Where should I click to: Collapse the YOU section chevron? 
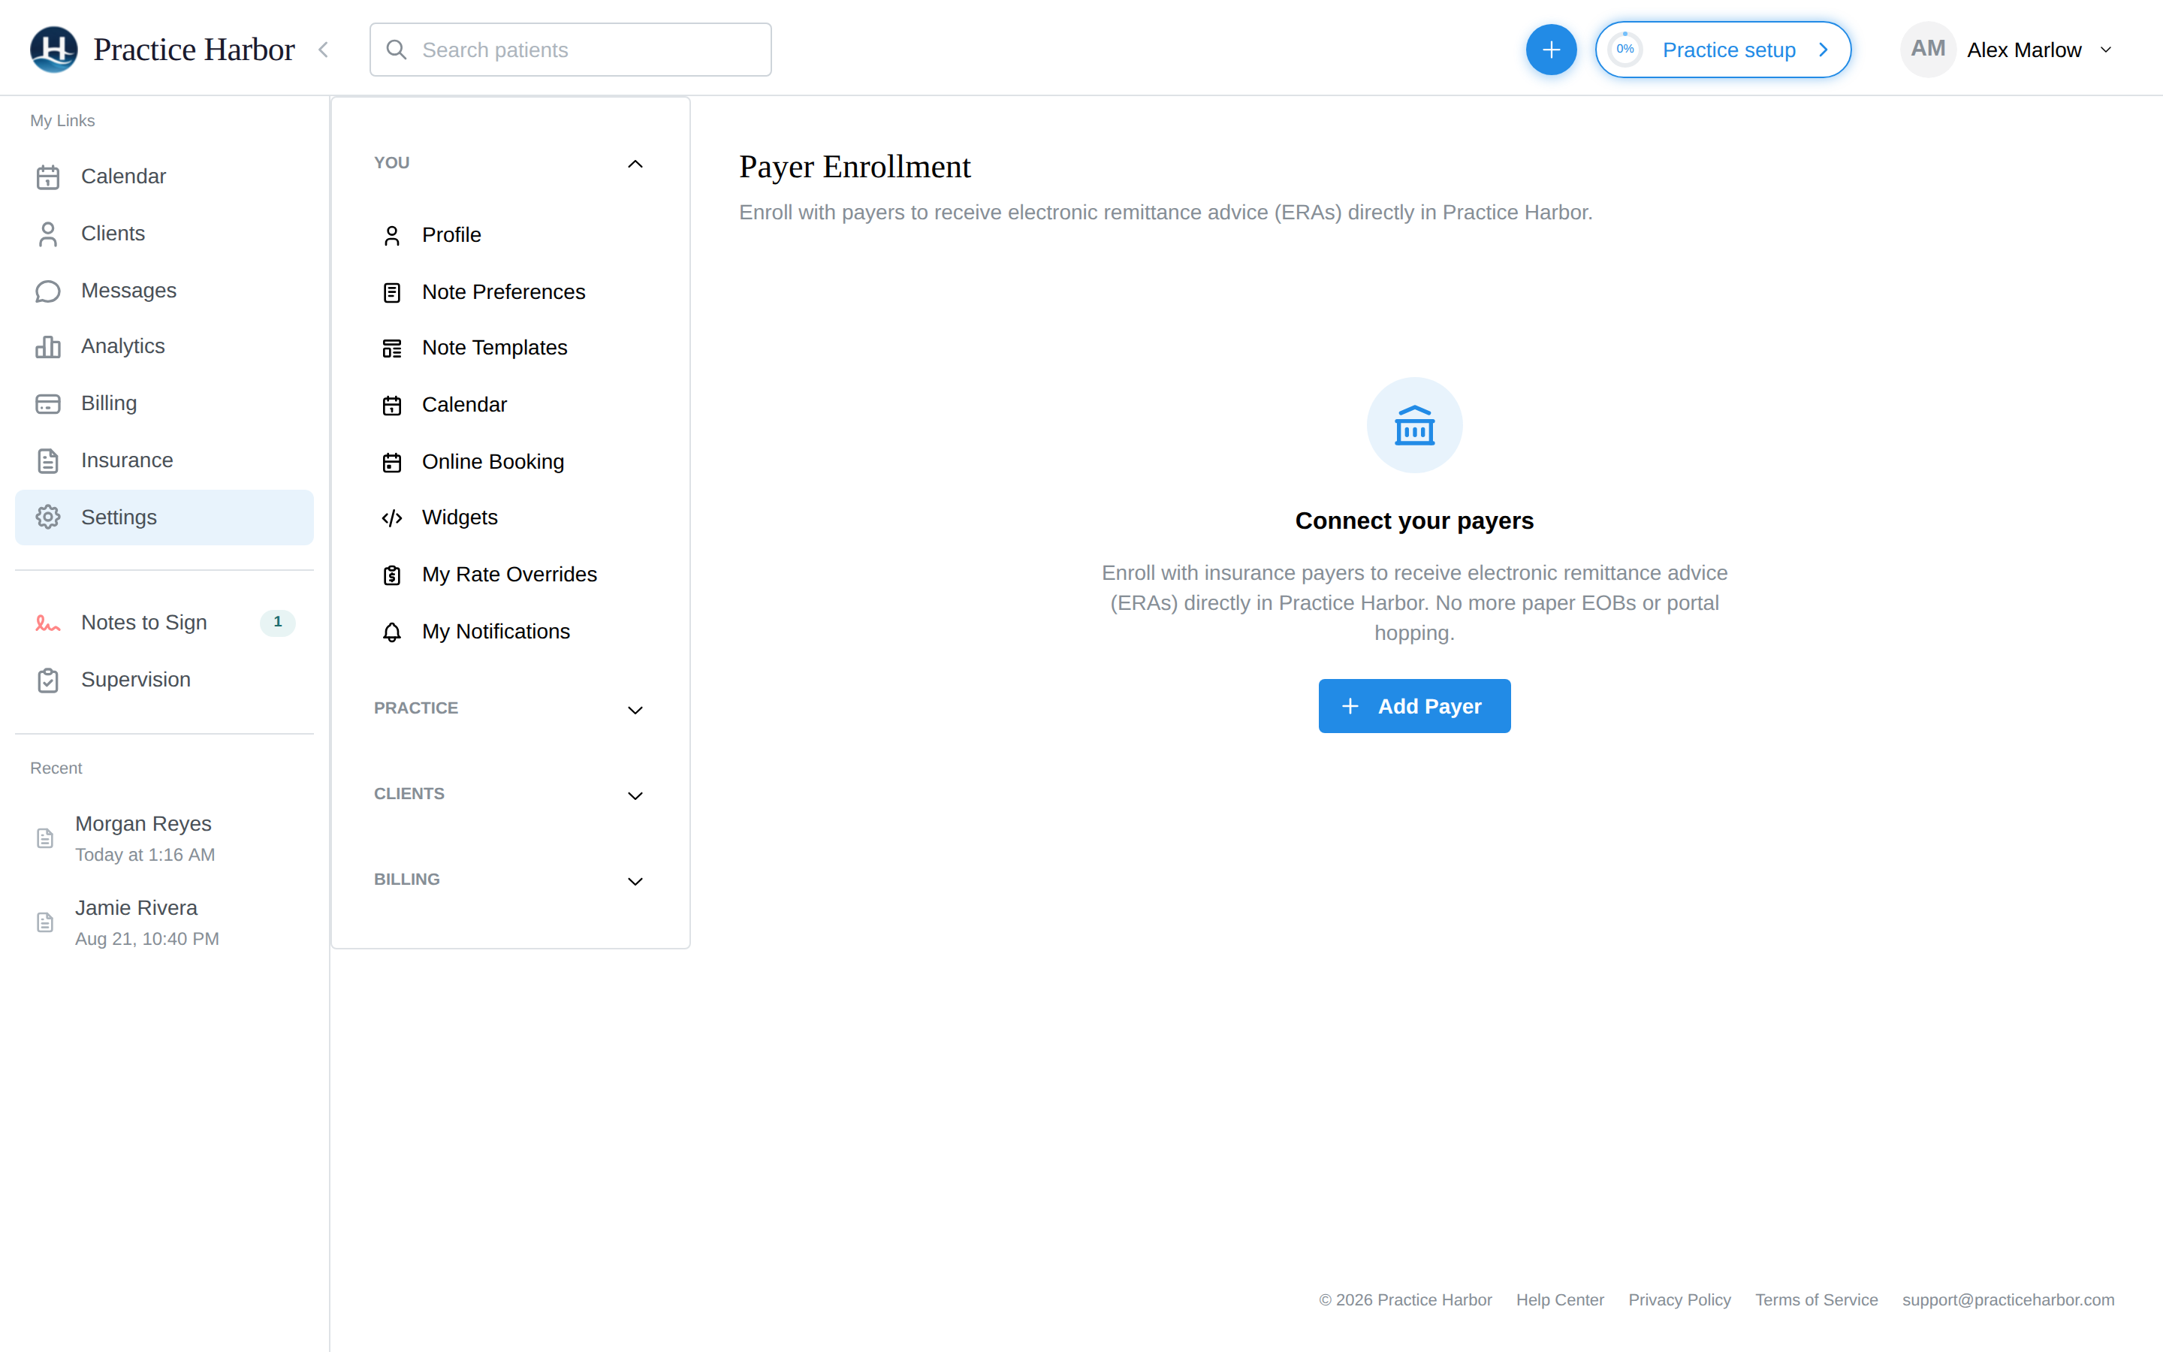tap(635, 164)
